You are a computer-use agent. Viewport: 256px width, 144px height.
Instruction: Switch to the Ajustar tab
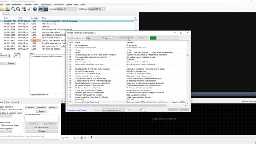pyautogui.click(x=15, y=102)
